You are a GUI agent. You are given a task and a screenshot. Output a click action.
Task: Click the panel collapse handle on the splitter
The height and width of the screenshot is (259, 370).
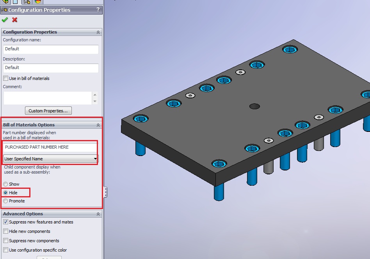pyautogui.click(x=105, y=192)
